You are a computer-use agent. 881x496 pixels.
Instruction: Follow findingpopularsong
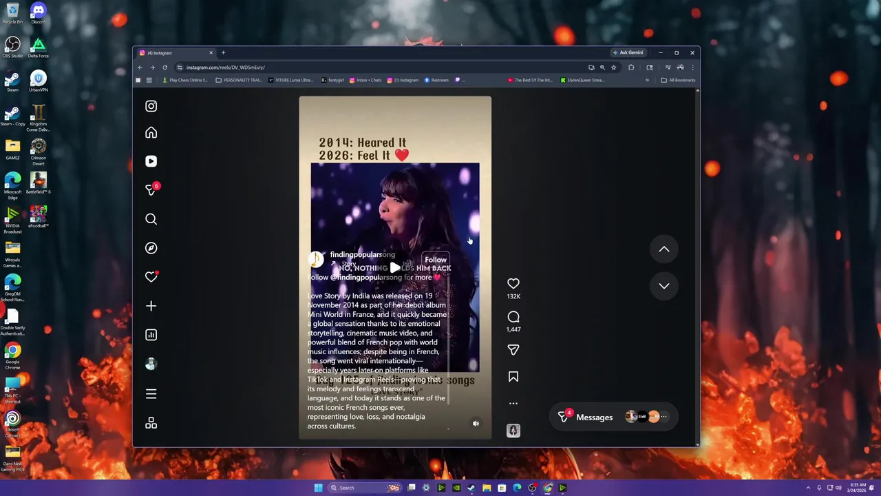point(436,260)
